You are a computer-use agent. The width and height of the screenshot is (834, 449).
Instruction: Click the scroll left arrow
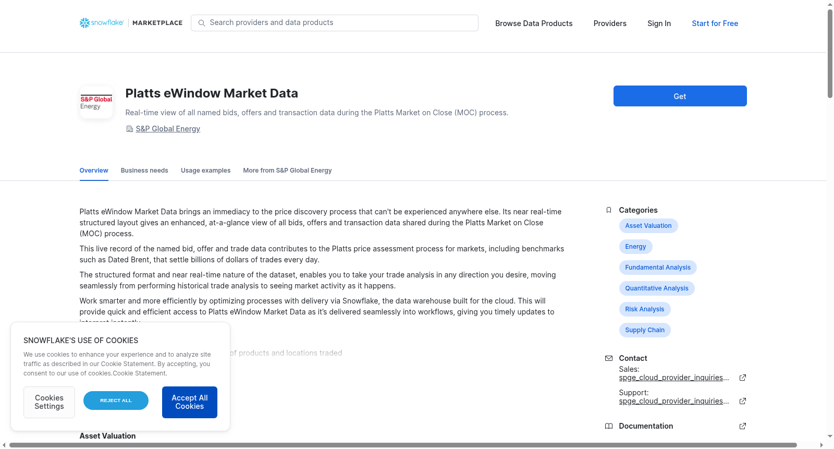point(4,445)
